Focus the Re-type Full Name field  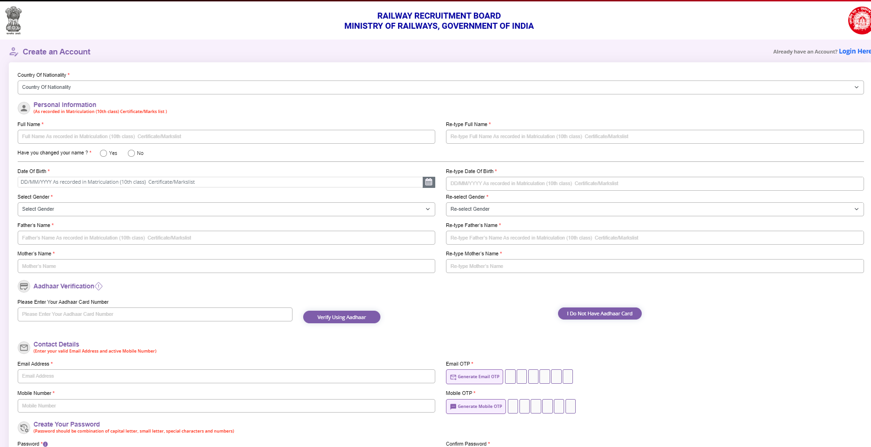click(x=655, y=137)
